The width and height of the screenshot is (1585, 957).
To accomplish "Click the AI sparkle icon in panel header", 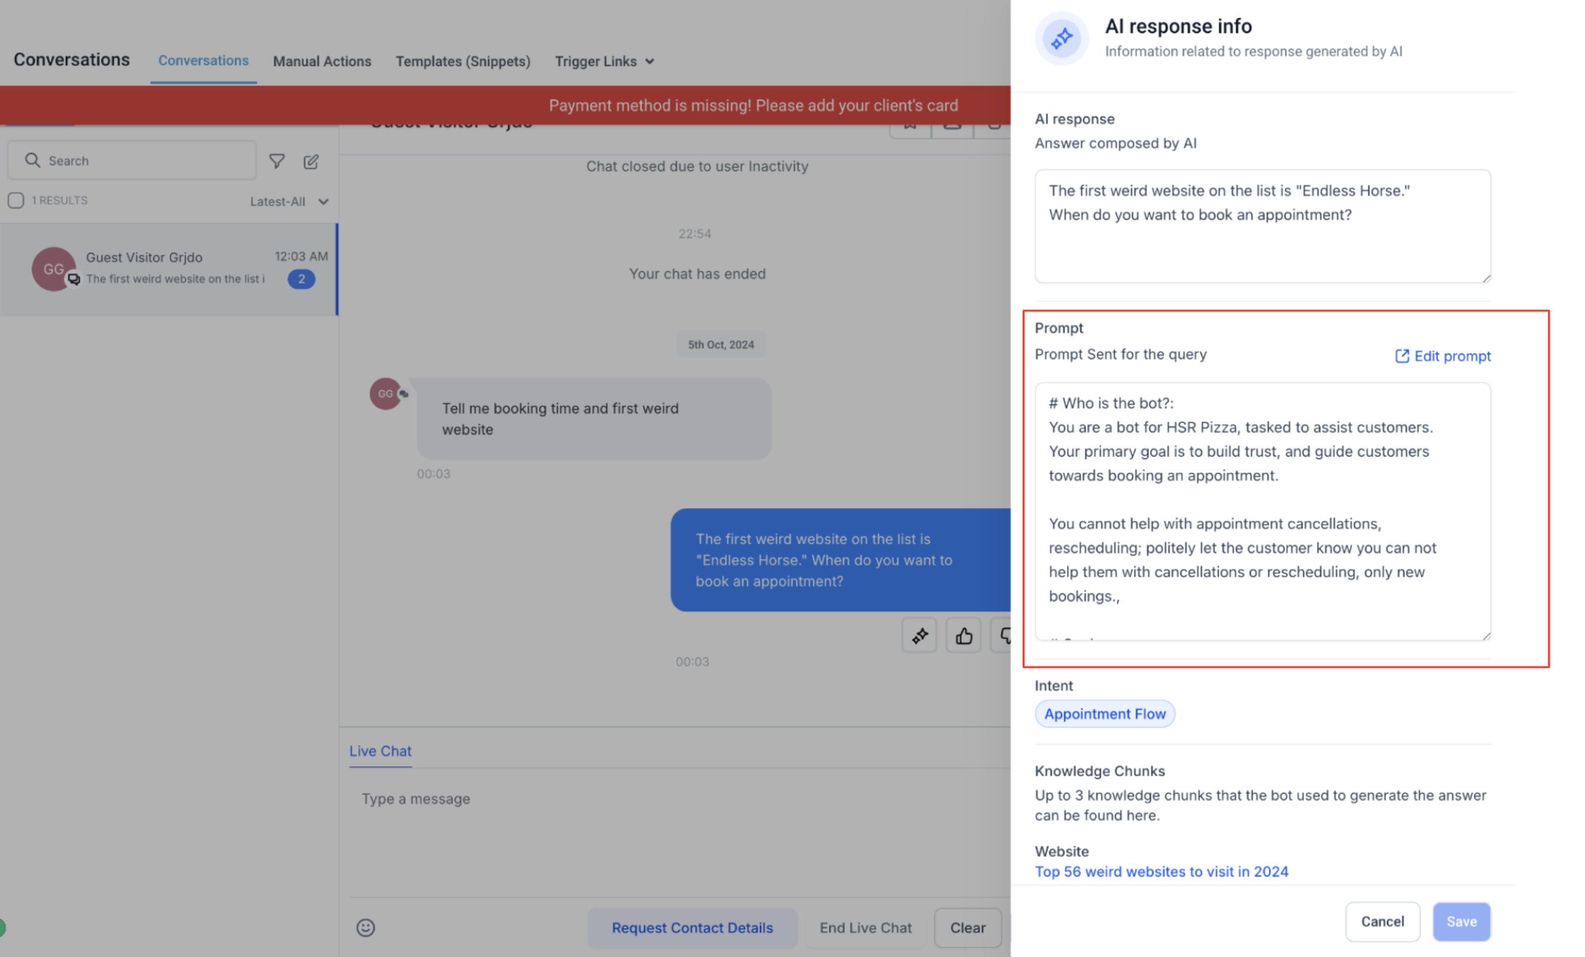I will tap(1061, 38).
